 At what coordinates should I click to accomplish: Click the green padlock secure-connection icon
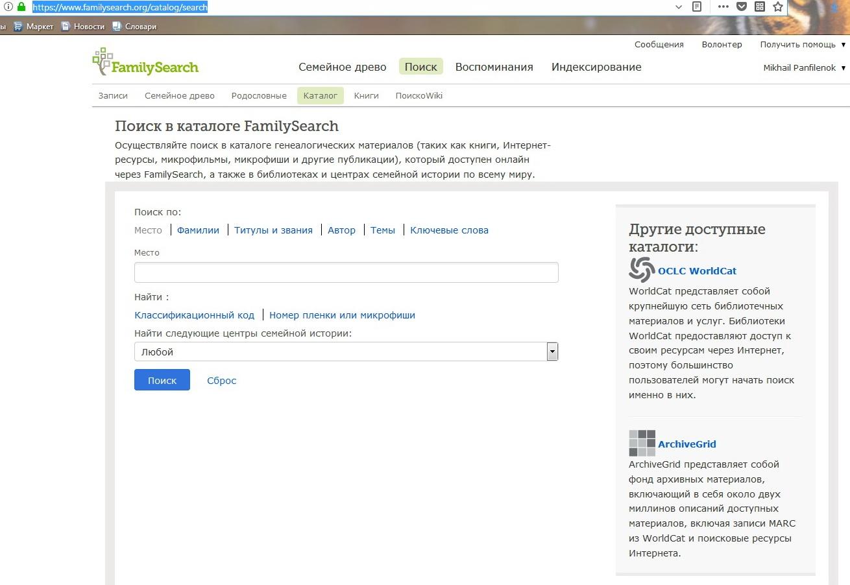[x=21, y=7]
